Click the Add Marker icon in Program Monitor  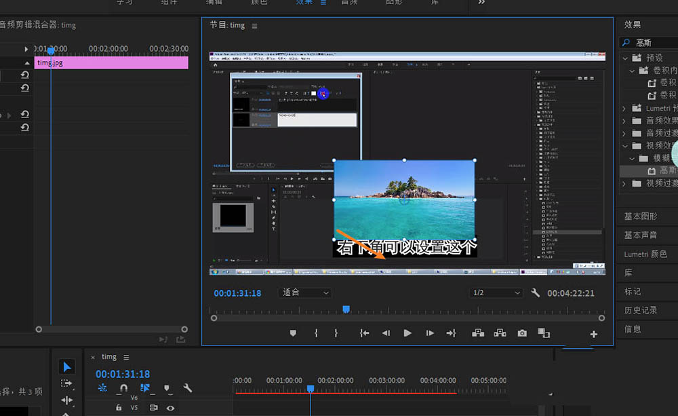tap(293, 333)
